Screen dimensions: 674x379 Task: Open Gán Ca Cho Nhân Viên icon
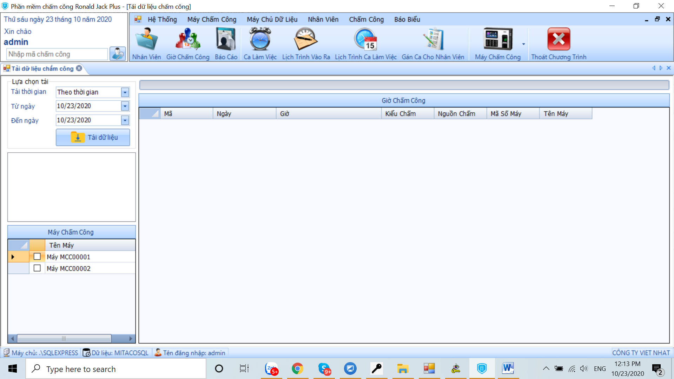[433, 40]
